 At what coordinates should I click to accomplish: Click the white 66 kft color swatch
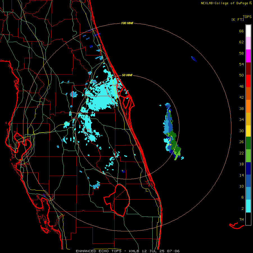(x=248, y=31)
